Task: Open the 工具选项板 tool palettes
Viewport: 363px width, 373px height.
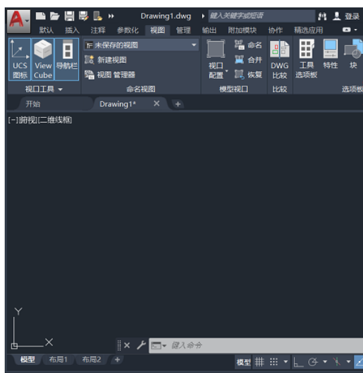Action: (306, 59)
